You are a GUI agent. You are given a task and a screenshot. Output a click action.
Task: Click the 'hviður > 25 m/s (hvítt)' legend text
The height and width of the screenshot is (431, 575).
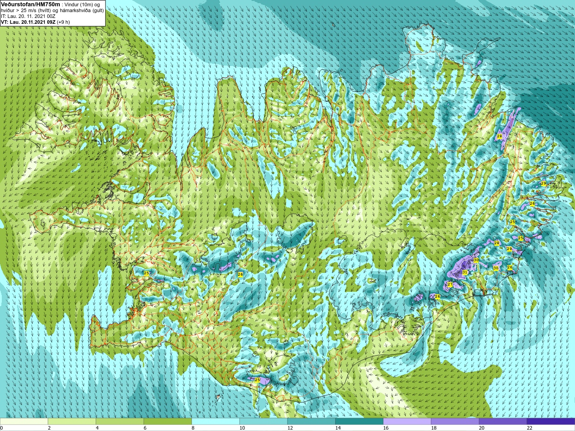pos(27,10)
